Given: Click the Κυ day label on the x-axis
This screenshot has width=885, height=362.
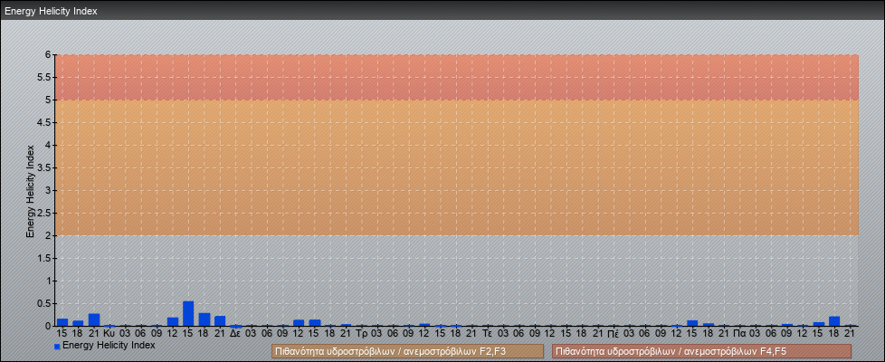Looking at the screenshot, I should 109,334.
